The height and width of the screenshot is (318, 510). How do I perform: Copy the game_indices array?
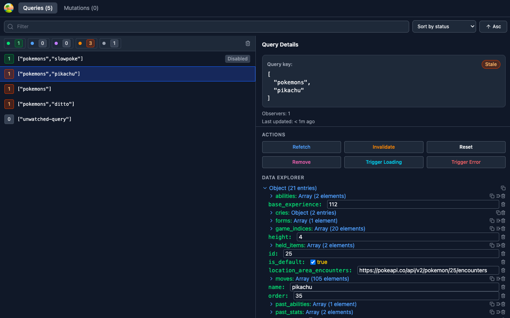coord(492,229)
